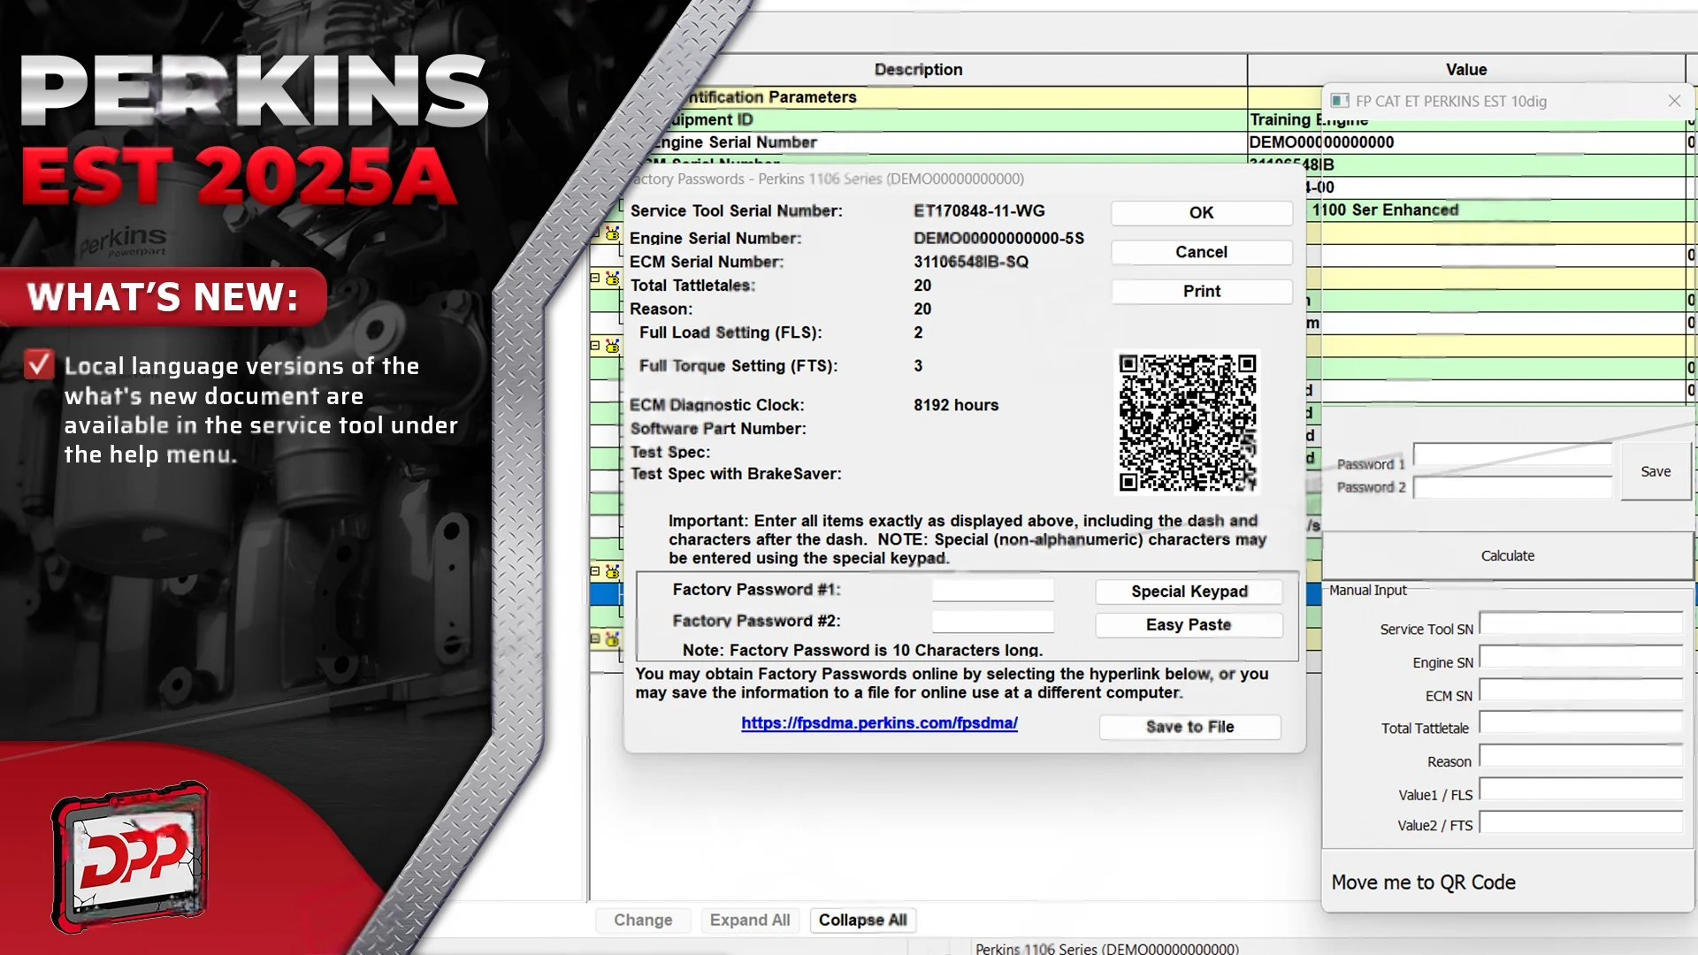Focus the Password 2 field
This screenshot has height=955, width=1698.
[1512, 487]
